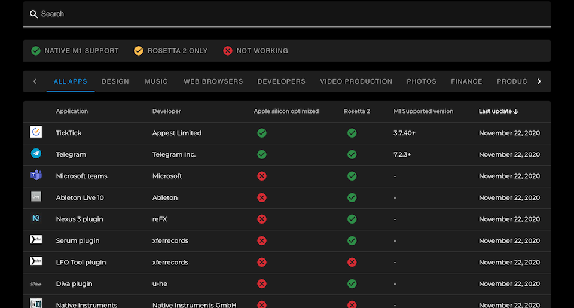
Task: Show more category tabs with right chevron
Action: click(x=539, y=81)
